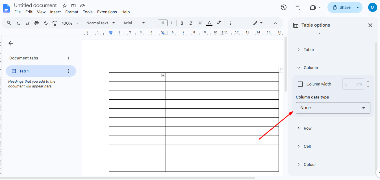The width and height of the screenshot is (380, 180).
Task: Click the move to folder icon
Action: (x=74, y=6)
